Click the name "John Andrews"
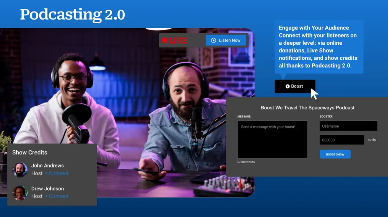The height and width of the screenshot is (217, 388). [x=48, y=165]
